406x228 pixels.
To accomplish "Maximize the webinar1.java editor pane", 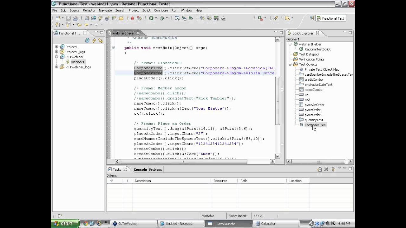I will 281,32.
